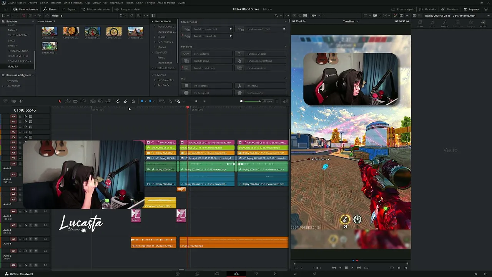Viewport: 492px width, 277px height.
Task: Open the Efectos tab in Inspector
Action: coord(445,24)
